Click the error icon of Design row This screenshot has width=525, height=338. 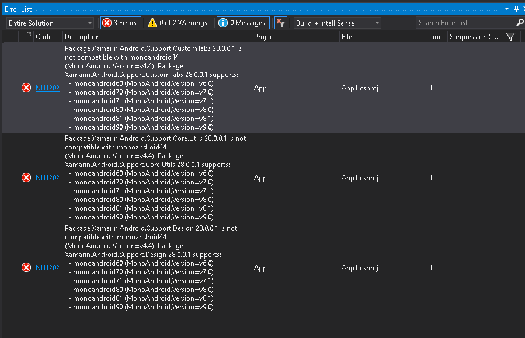(x=26, y=267)
